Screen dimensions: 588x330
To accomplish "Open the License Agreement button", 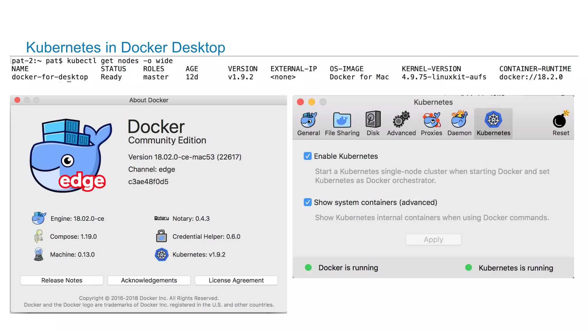I will point(236,280).
